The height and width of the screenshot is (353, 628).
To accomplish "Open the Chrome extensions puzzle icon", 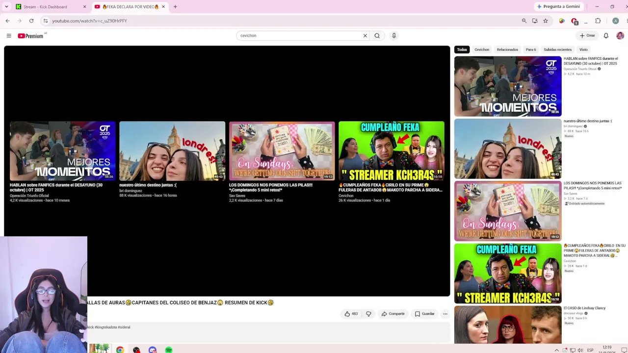I will click(598, 21).
